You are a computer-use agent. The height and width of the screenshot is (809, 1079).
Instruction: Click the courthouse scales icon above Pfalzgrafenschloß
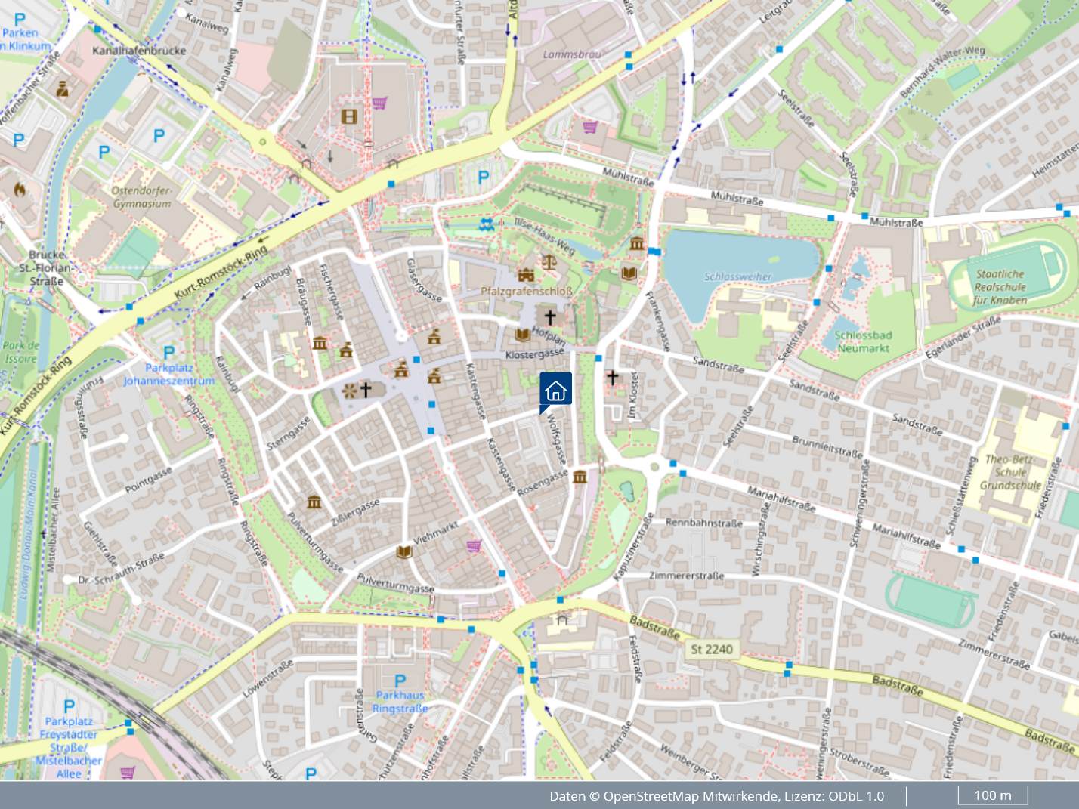click(x=549, y=262)
